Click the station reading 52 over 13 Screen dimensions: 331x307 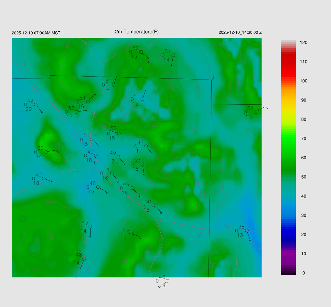pyautogui.click(x=141, y=52)
